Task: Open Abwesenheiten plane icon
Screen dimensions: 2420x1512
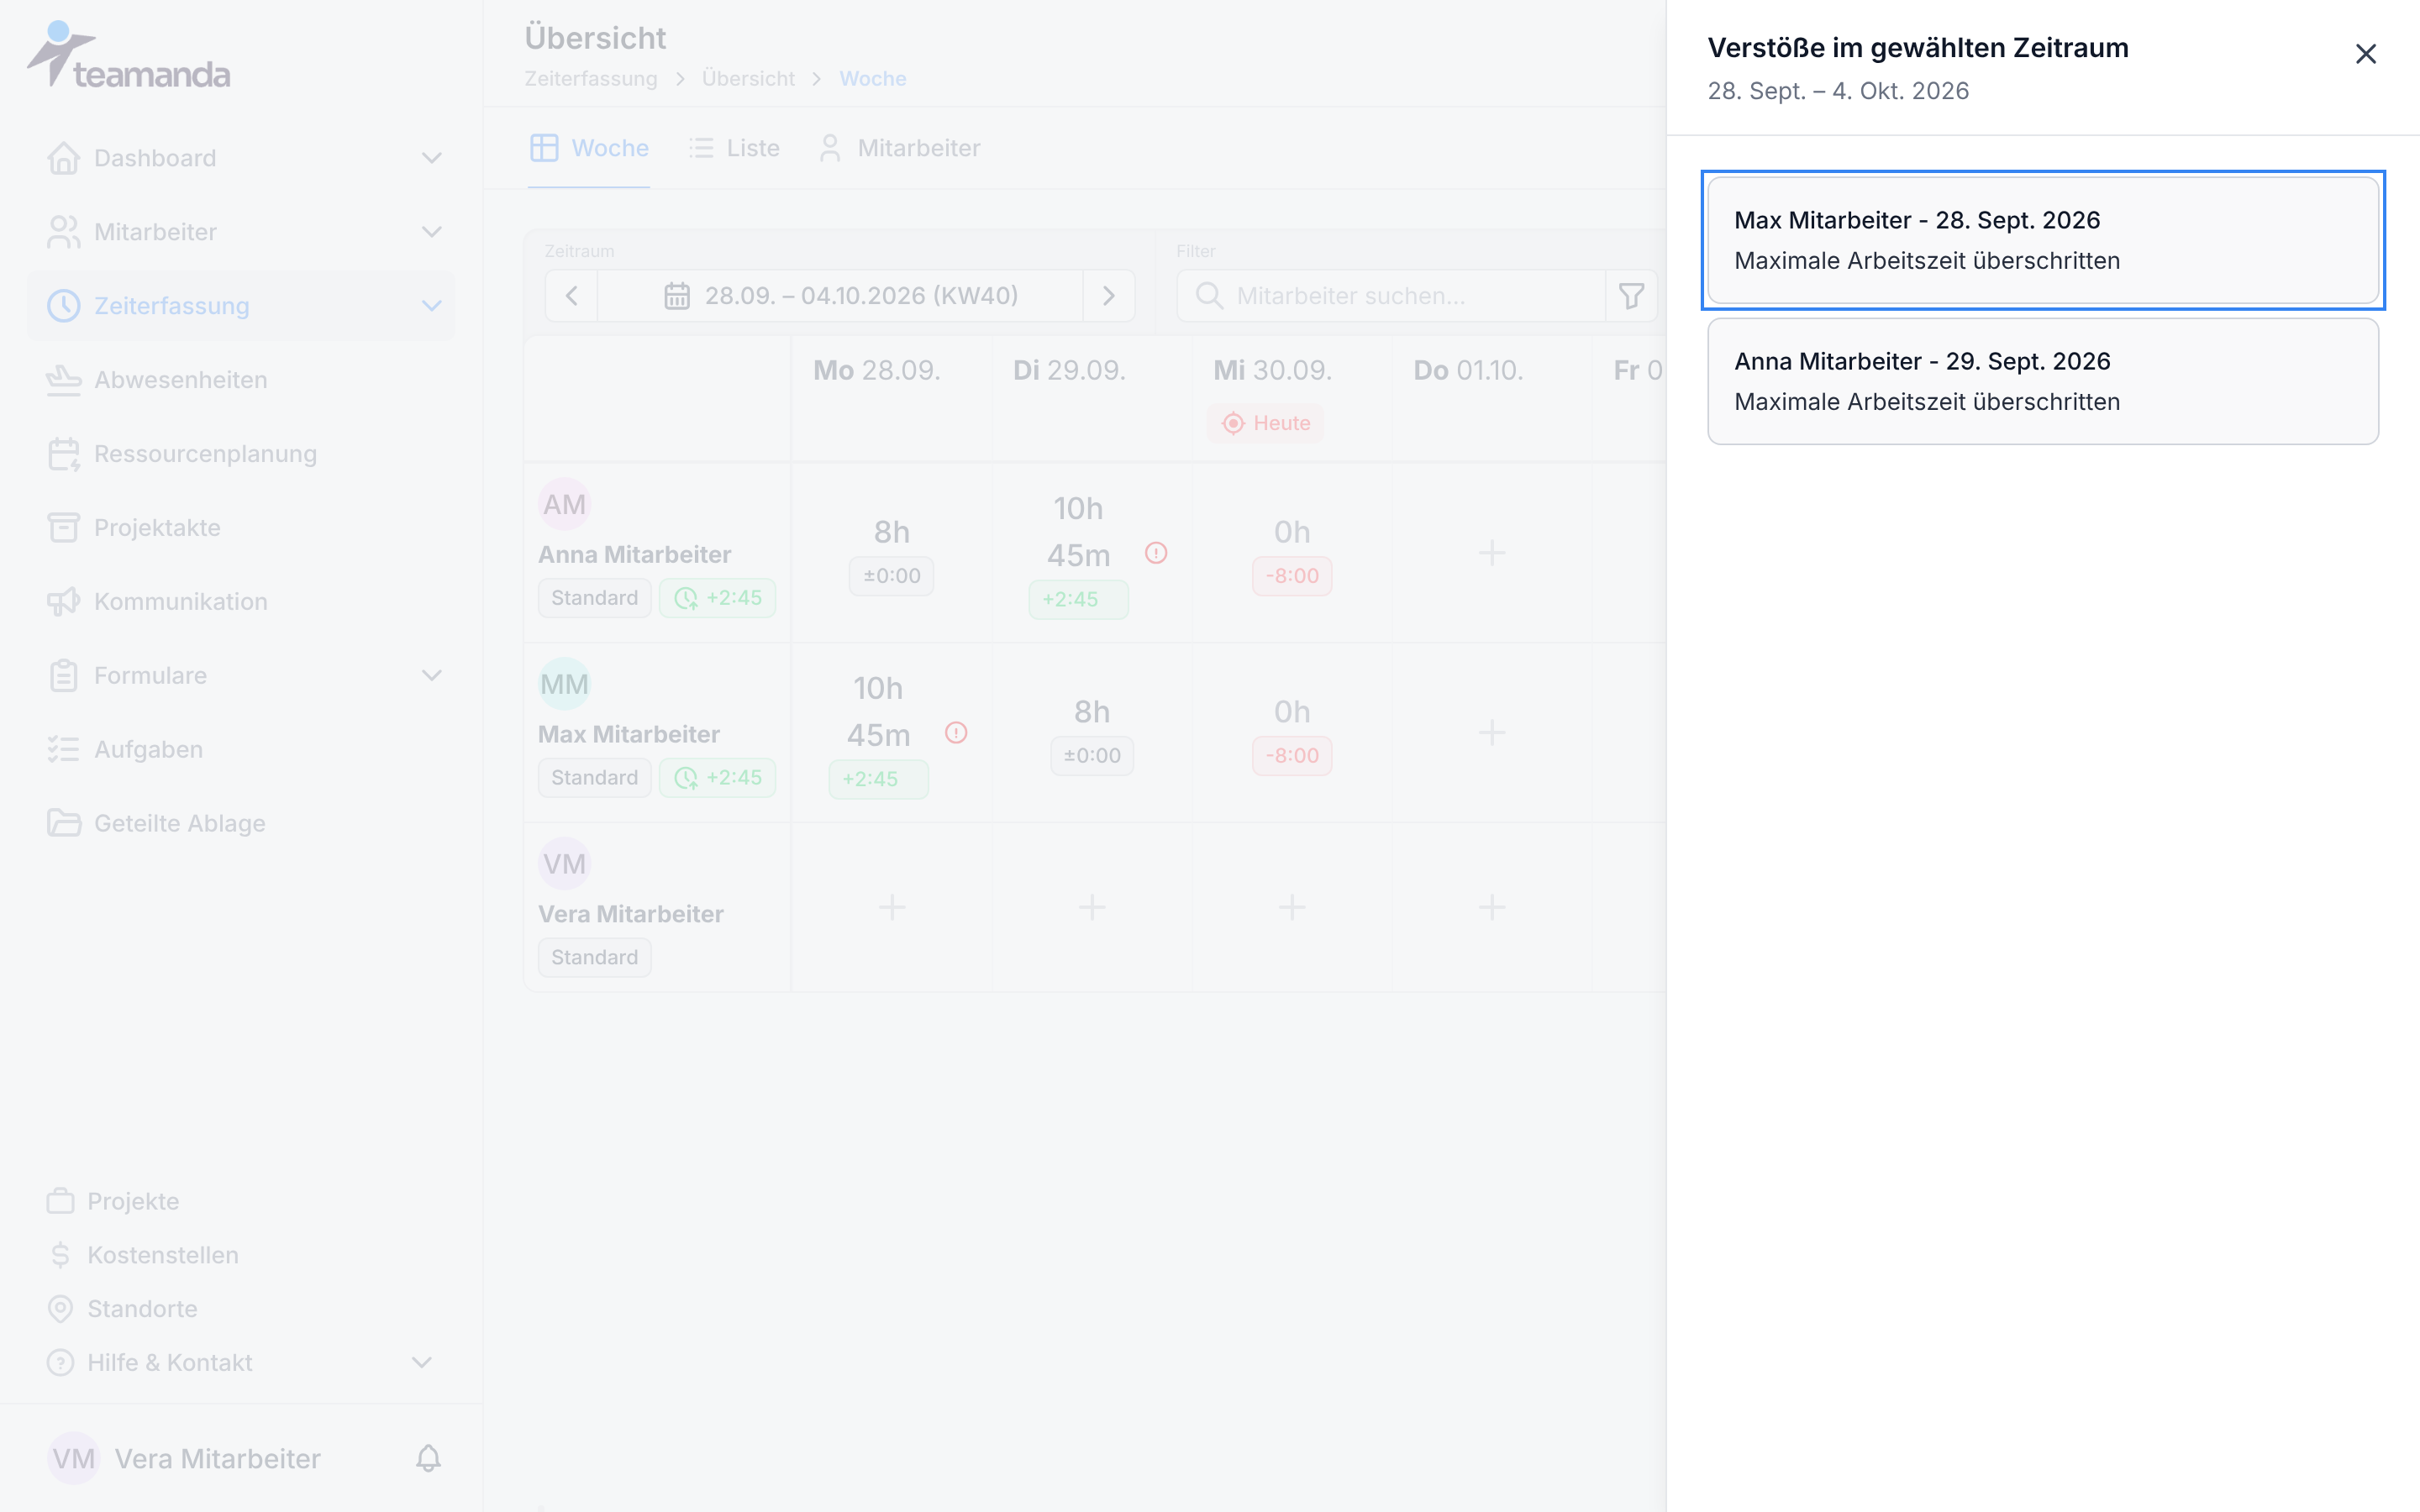Action: pyautogui.click(x=63, y=380)
